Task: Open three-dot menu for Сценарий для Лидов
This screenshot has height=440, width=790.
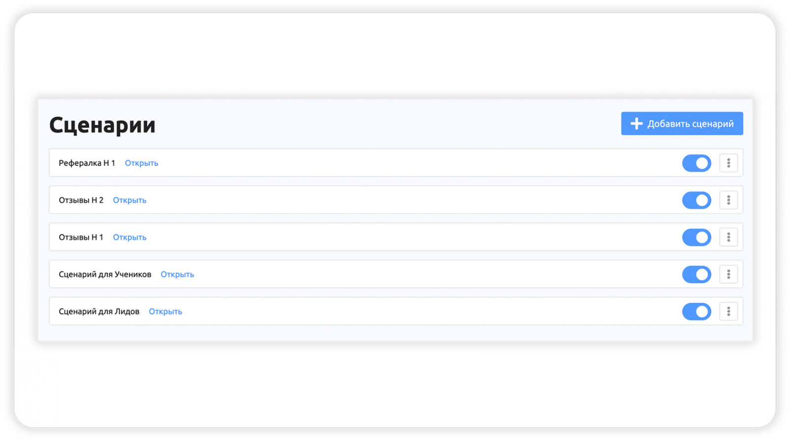Action: [728, 311]
